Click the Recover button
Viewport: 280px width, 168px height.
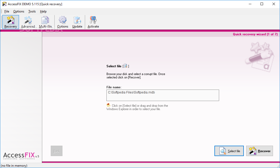tap(259, 151)
